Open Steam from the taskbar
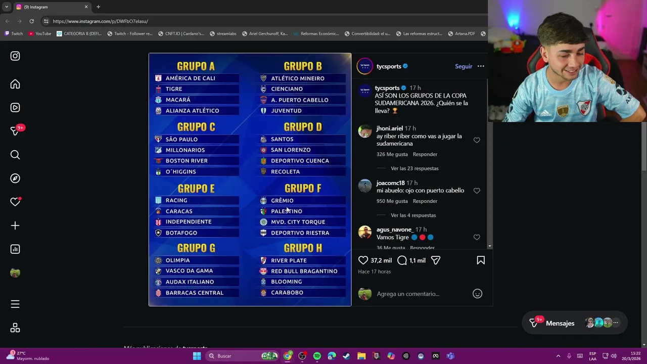 [346, 356]
